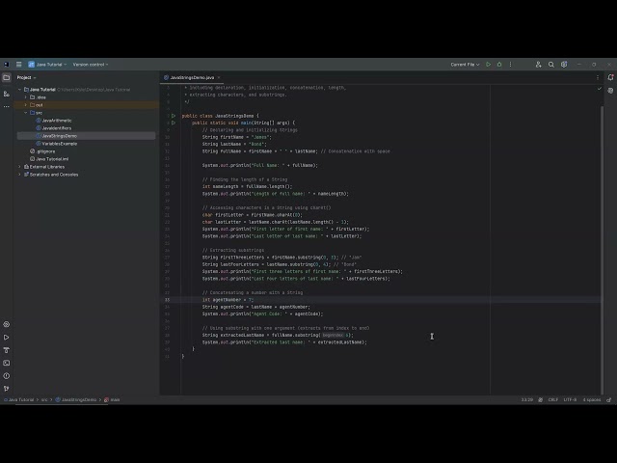This screenshot has width=617, height=463.
Task: Open Code With Me icon
Action: [538, 65]
